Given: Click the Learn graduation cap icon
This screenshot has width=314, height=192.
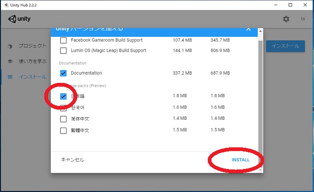Looking at the screenshot, I should pyautogui.click(x=10, y=61).
